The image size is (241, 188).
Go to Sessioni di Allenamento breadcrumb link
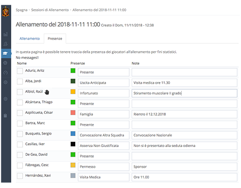[50, 10]
